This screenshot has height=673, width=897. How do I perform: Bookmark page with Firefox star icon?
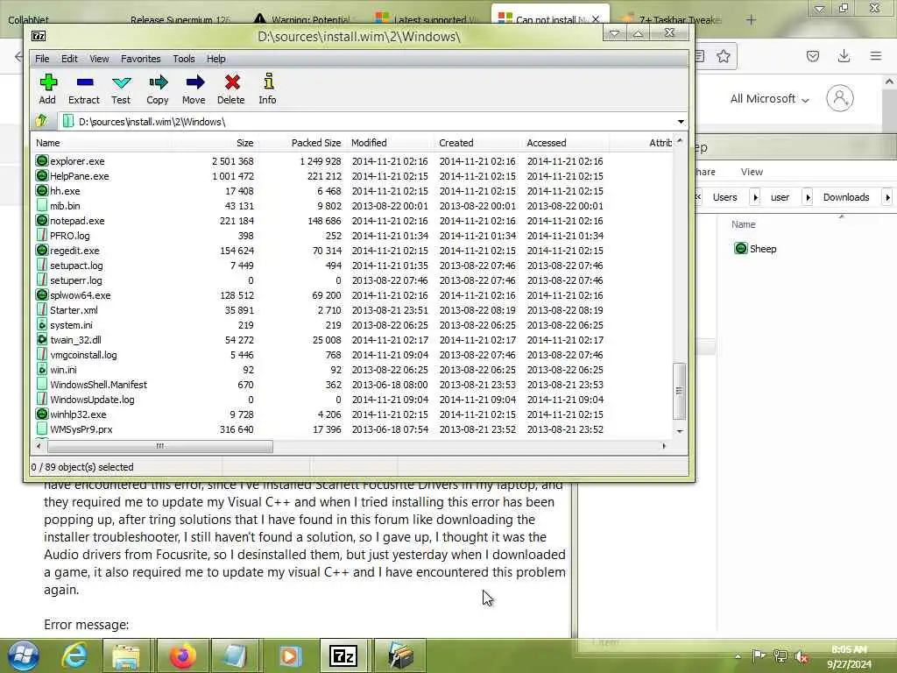coord(724,55)
